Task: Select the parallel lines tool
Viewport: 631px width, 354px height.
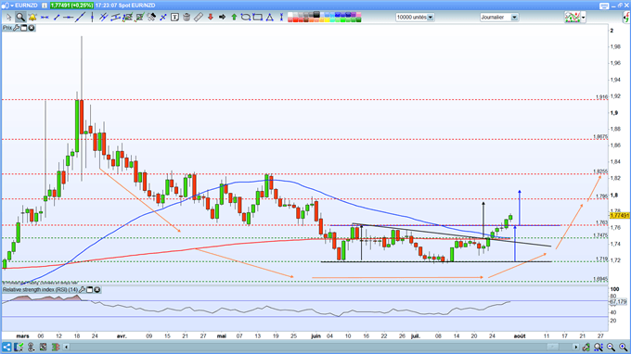Action: 103,18
